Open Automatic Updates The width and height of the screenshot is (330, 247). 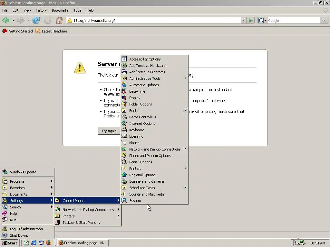coord(154,85)
